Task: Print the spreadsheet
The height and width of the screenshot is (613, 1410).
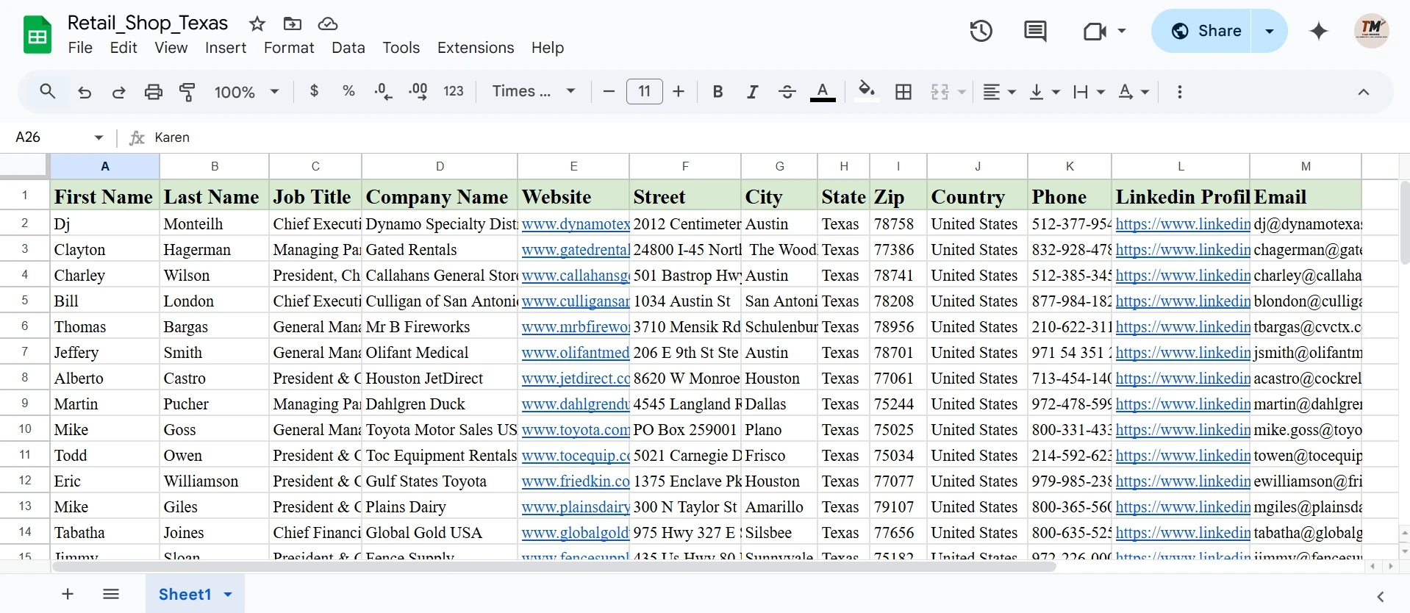Action: pyautogui.click(x=153, y=92)
